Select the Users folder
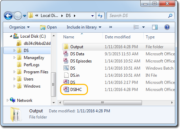 29,79
